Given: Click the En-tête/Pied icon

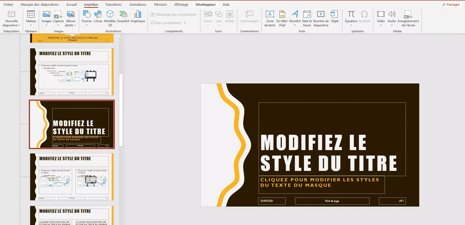Looking at the screenshot, I should click(x=282, y=14).
